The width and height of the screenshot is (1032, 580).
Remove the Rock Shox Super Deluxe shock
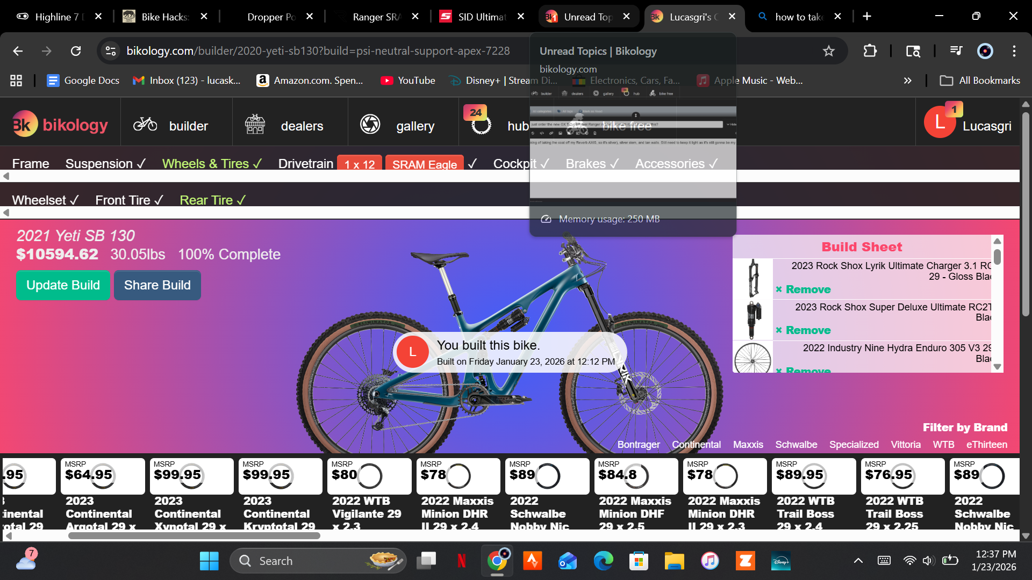click(804, 330)
